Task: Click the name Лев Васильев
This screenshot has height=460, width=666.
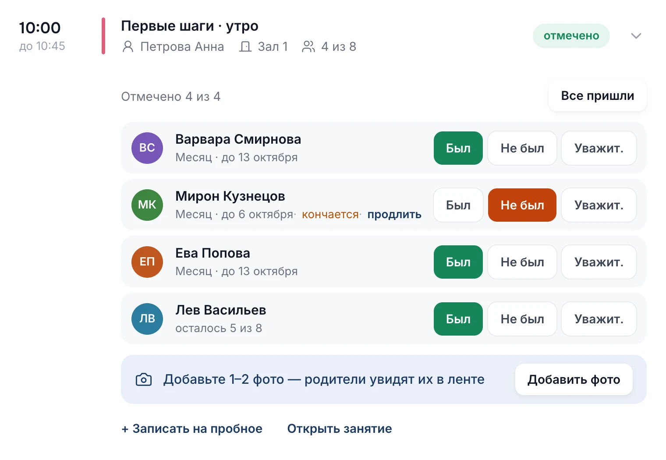Action: tap(221, 310)
